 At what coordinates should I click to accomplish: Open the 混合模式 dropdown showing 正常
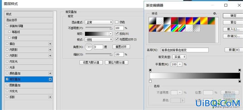[x=99, y=22]
